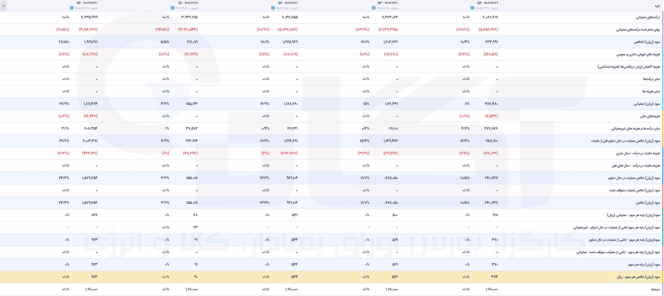Click the دوره header label
Image resolution: width=664 pixels, height=296 pixels.
pyautogui.click(x=657, y=6)
